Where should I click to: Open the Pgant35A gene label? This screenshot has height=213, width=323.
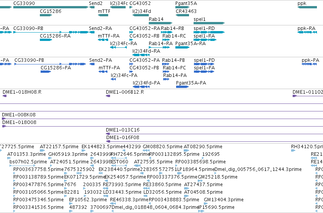click(x=186, y=3)
